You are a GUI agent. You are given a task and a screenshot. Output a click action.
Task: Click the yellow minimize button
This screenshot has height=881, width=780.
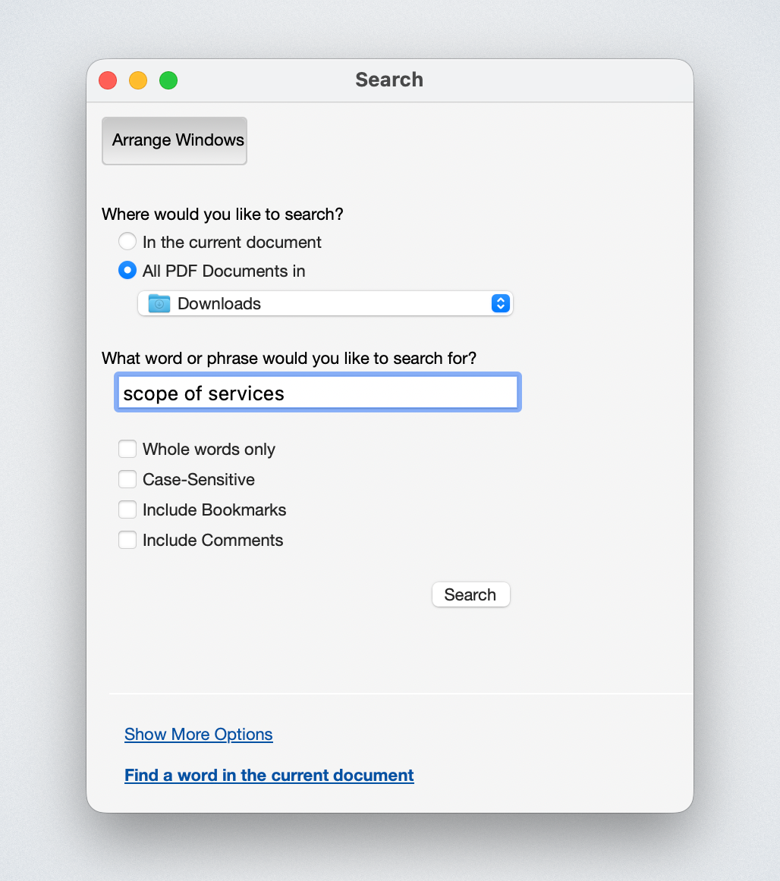click(x=137, y=80)
